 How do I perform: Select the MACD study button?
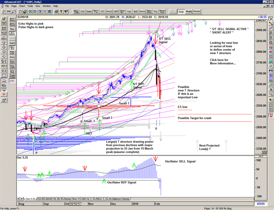(x=109, y=12)
